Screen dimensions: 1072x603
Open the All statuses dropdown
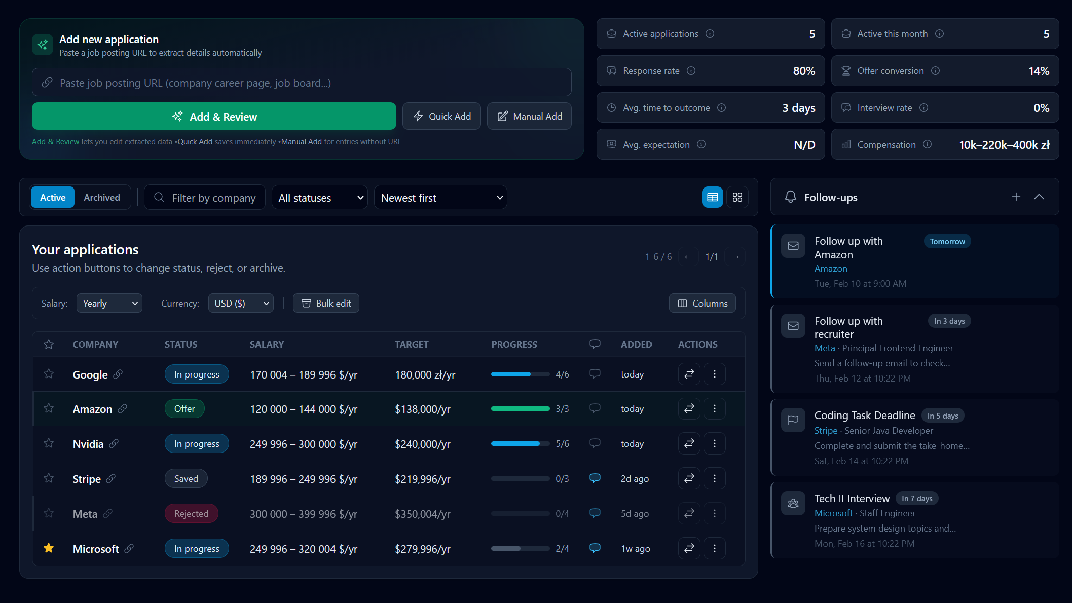click(x=320, y=197)
